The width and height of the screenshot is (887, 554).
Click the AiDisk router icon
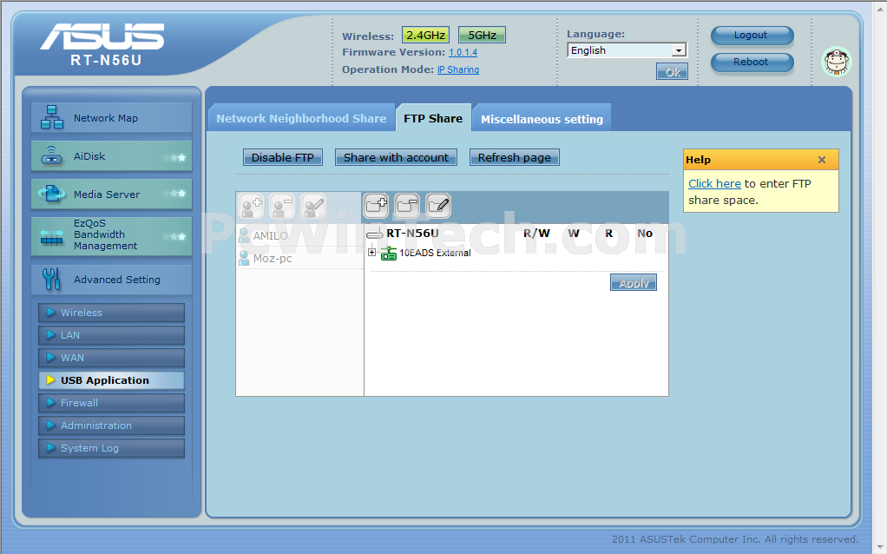(x=51, y=155)
